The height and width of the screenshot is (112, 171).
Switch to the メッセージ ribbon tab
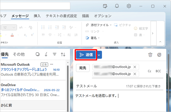20,16
